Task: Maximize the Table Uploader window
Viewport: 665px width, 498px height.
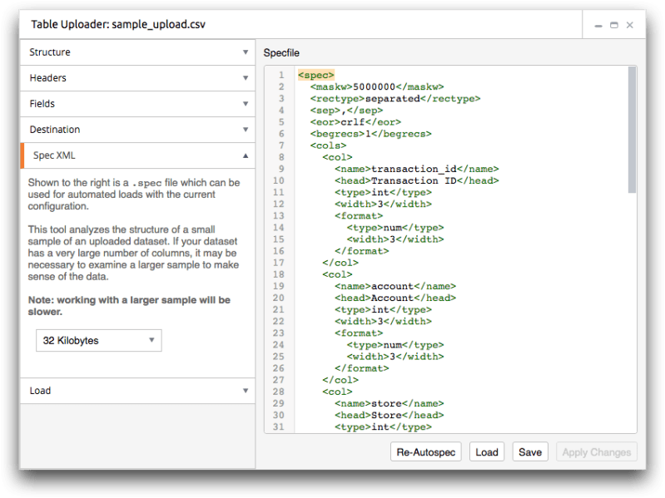Action: 614,25
